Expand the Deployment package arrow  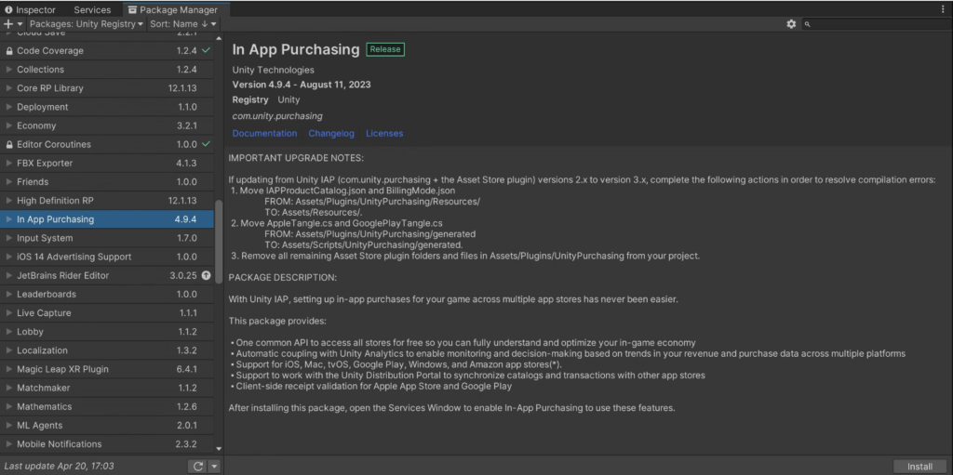[9, 107]
